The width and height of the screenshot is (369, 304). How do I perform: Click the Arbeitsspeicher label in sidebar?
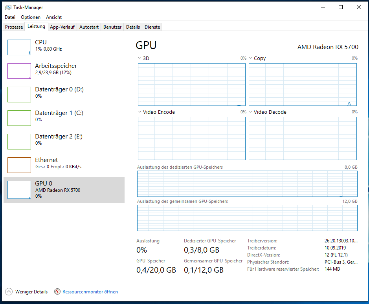pyautogui.click(x=56, y=66)
